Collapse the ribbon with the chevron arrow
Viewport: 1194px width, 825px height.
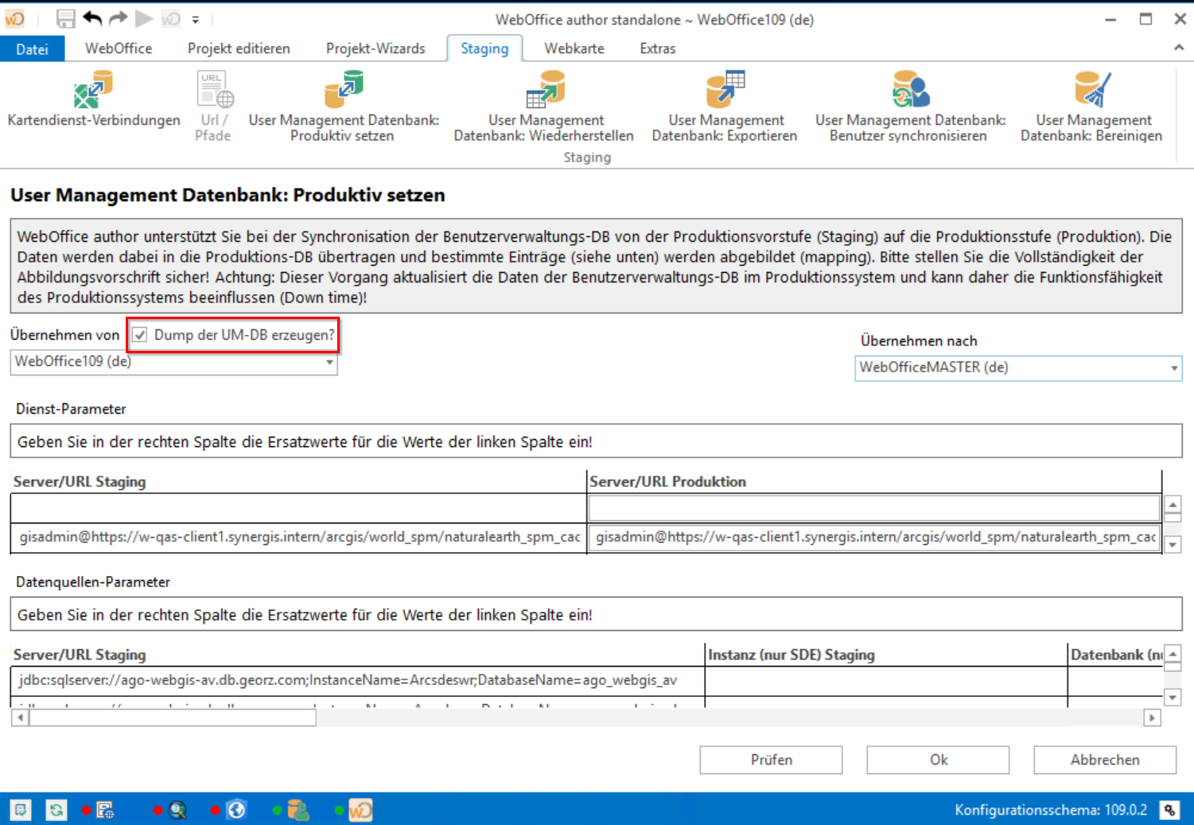[1178, 47]
